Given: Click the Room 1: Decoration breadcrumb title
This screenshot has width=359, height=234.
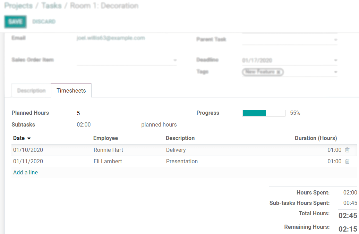Looking at the screenshot, I should click(104, 6).
